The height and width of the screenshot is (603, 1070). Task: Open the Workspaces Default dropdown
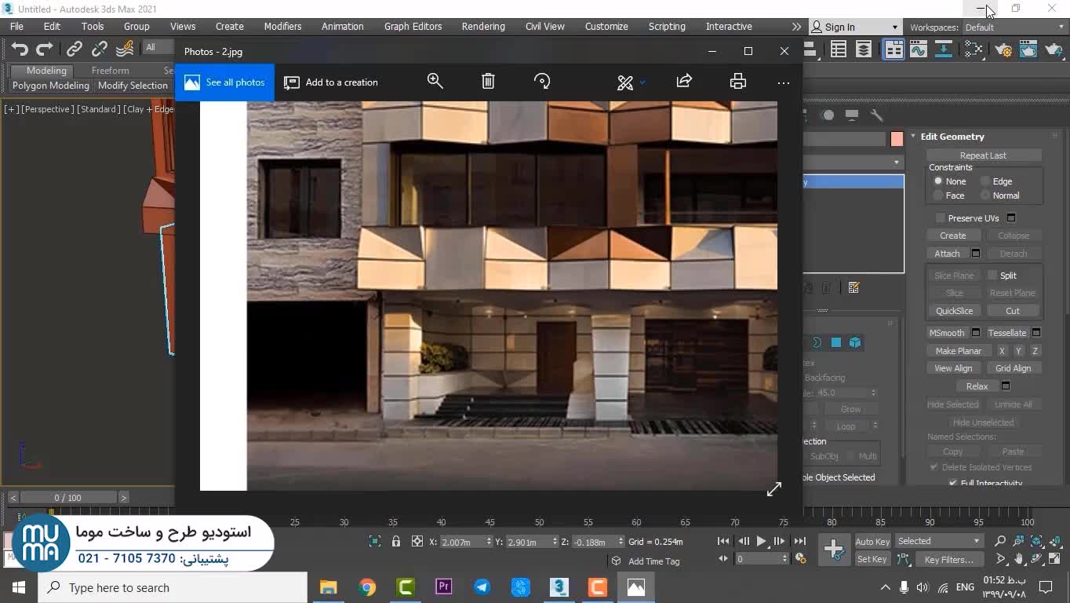tap(1014, 27)
